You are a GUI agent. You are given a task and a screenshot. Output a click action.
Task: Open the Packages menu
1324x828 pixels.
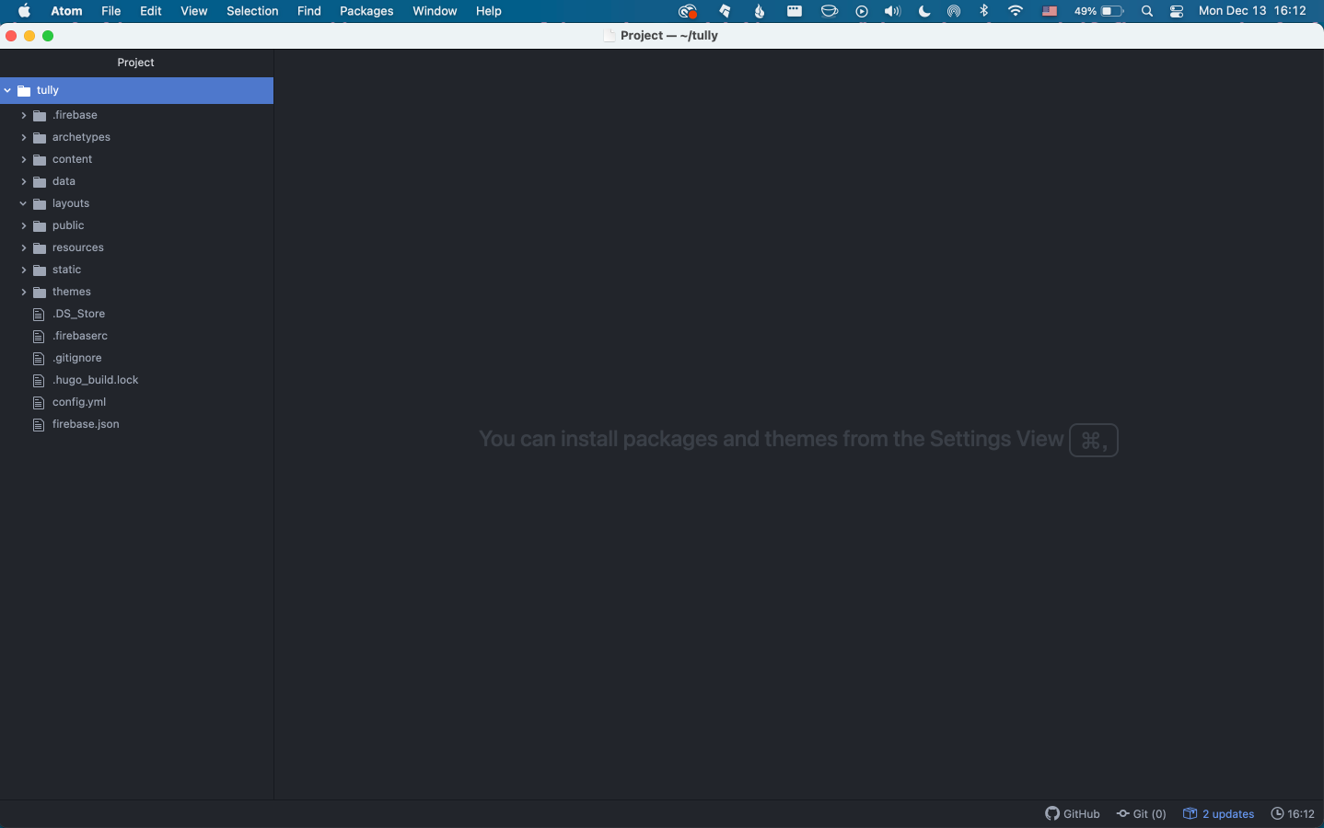pos(366,11)
